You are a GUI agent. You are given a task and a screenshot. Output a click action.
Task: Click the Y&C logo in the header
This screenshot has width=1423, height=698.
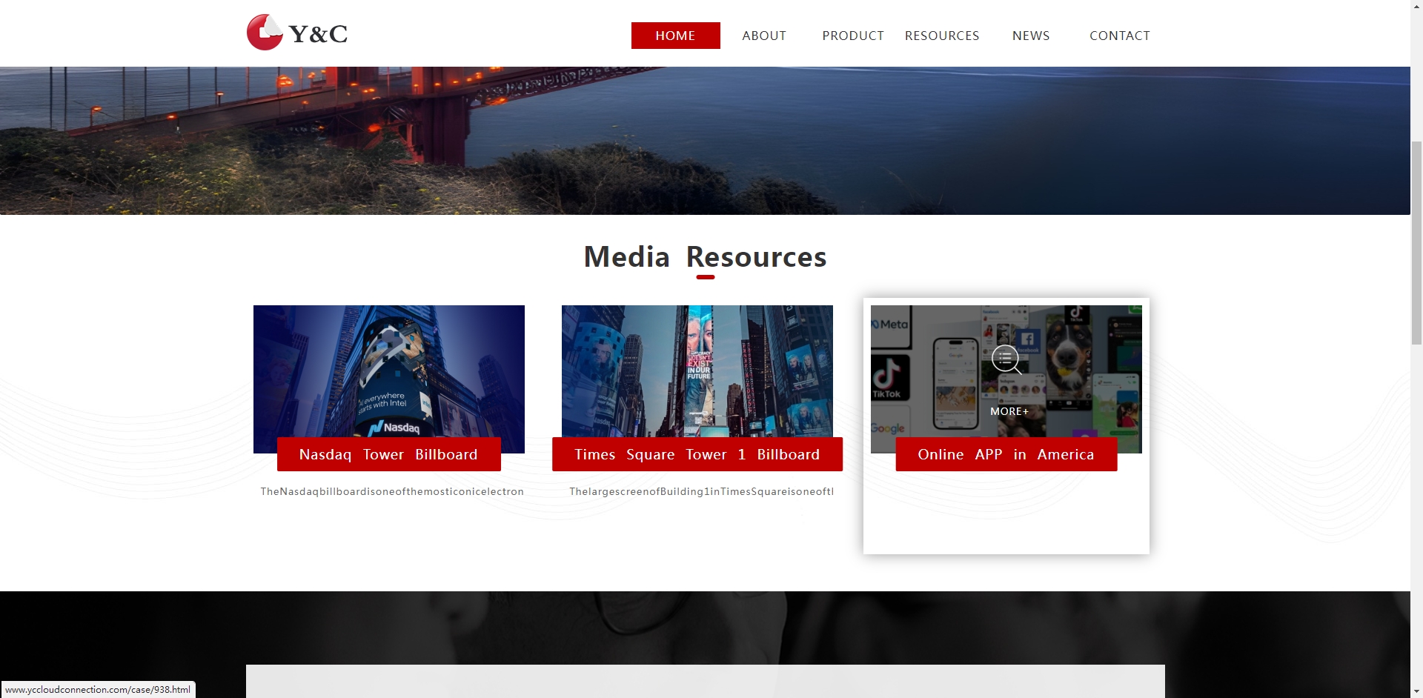click(x=297, y=33)
